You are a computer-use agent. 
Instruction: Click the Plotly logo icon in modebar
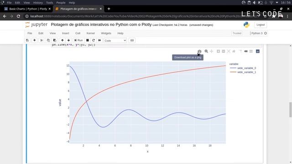click(258, 51)
